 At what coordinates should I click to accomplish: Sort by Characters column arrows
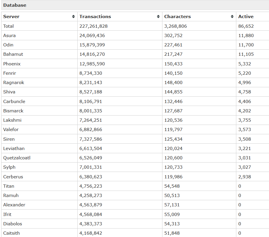pyautogui.click(x=232, y=16)
